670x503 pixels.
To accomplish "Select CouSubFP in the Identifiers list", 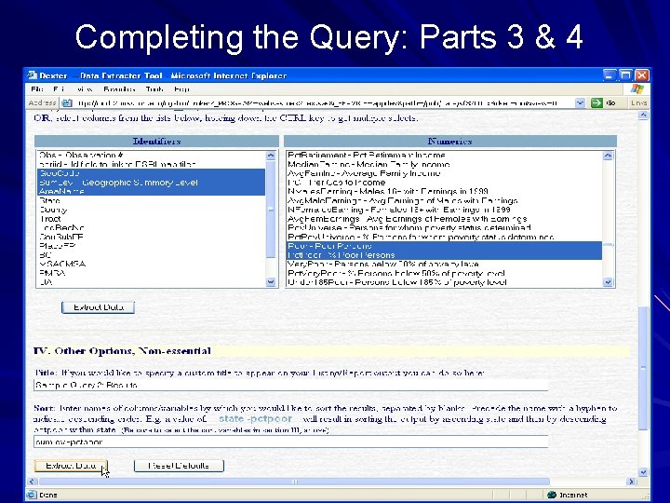I will (x=152, y=237).
